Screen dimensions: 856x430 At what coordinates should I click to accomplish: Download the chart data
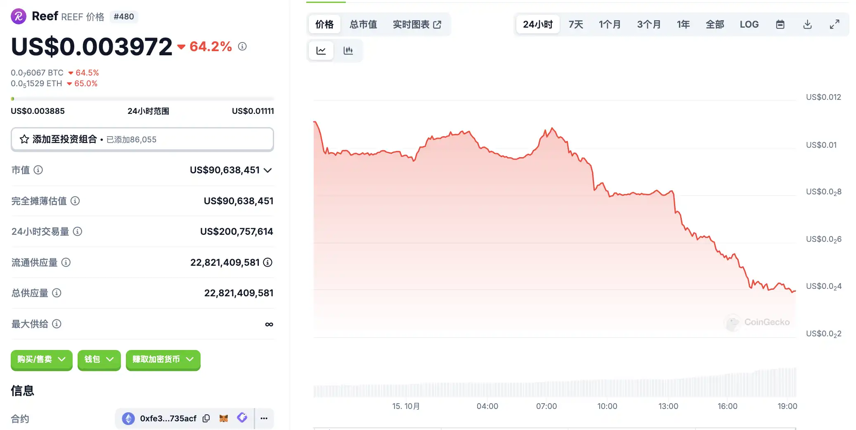(807, 25)
